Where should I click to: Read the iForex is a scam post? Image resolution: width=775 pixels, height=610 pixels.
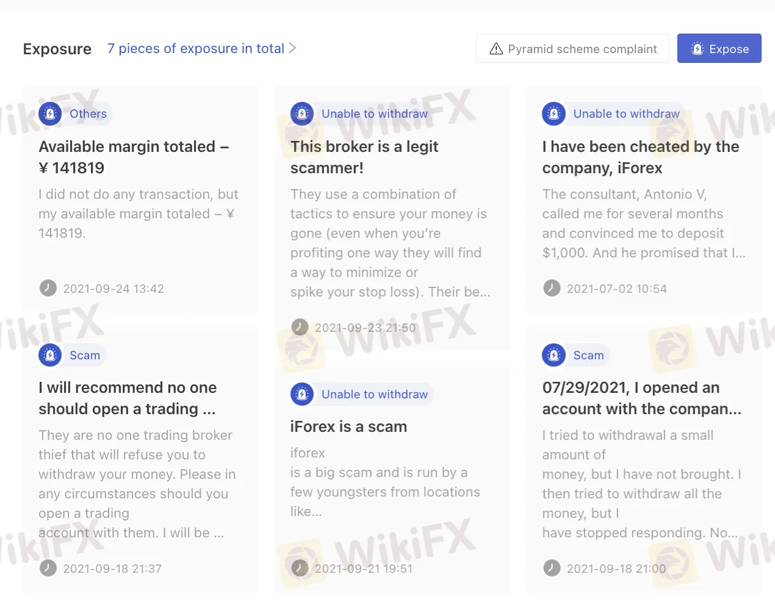(x=348, y=426)
